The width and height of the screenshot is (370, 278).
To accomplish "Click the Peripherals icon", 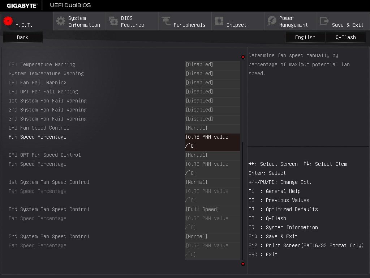I will [x=166, y=21].
